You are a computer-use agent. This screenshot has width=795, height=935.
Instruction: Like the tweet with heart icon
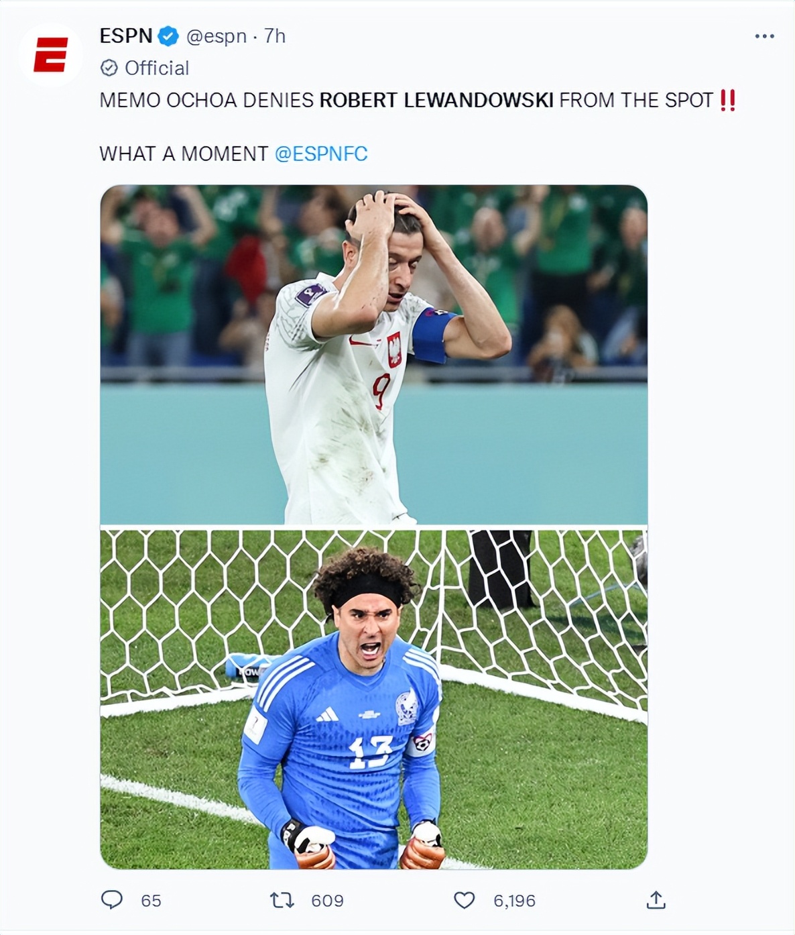(x=465, y=899)
